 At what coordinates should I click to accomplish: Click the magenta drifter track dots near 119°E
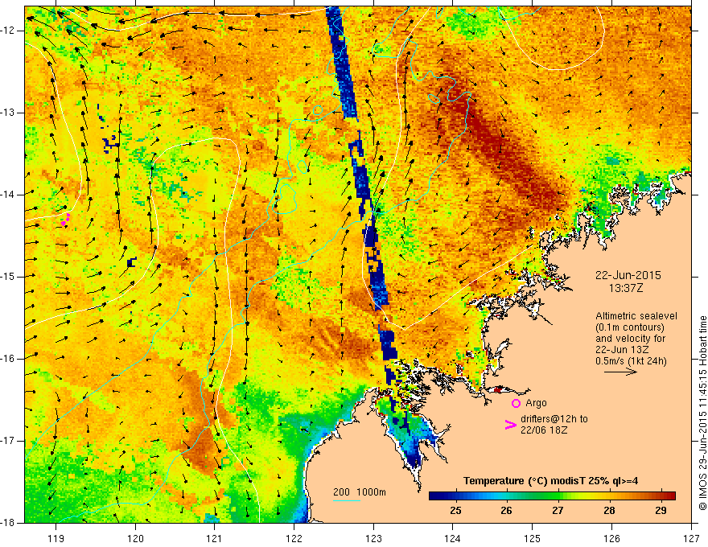65,219
